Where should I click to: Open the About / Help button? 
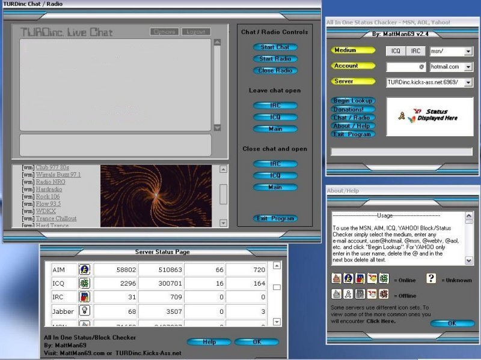(x=353, y=126)
